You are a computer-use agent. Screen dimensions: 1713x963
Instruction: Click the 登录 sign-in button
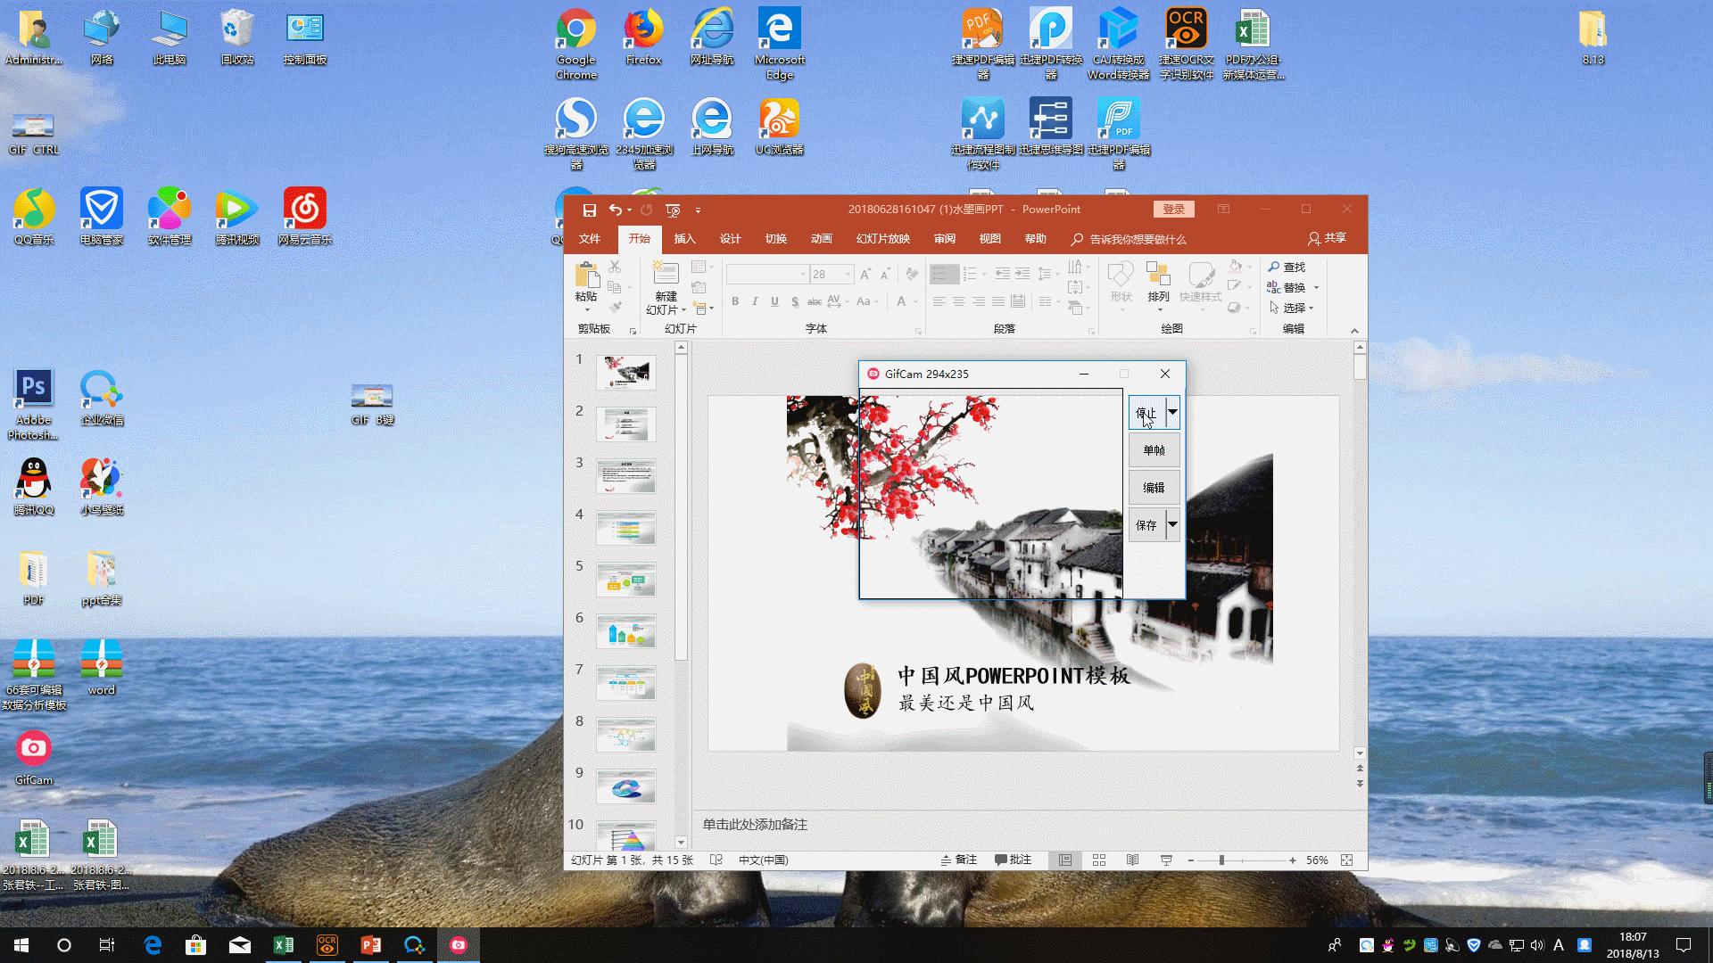[x=1173, y=210]
